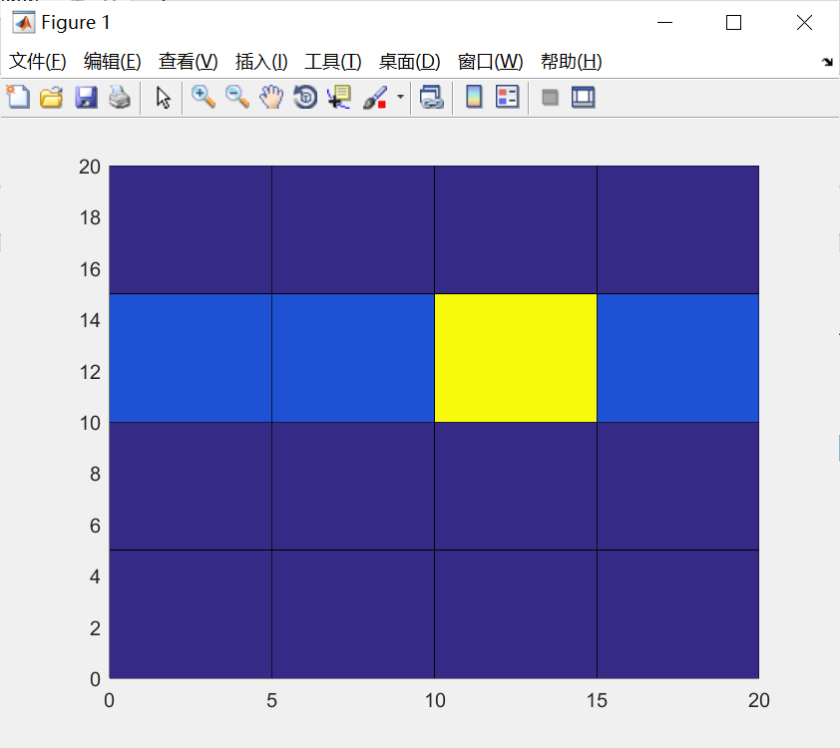Maximize the Figure 1 window
840x748 pixels.
pos(733,23)
